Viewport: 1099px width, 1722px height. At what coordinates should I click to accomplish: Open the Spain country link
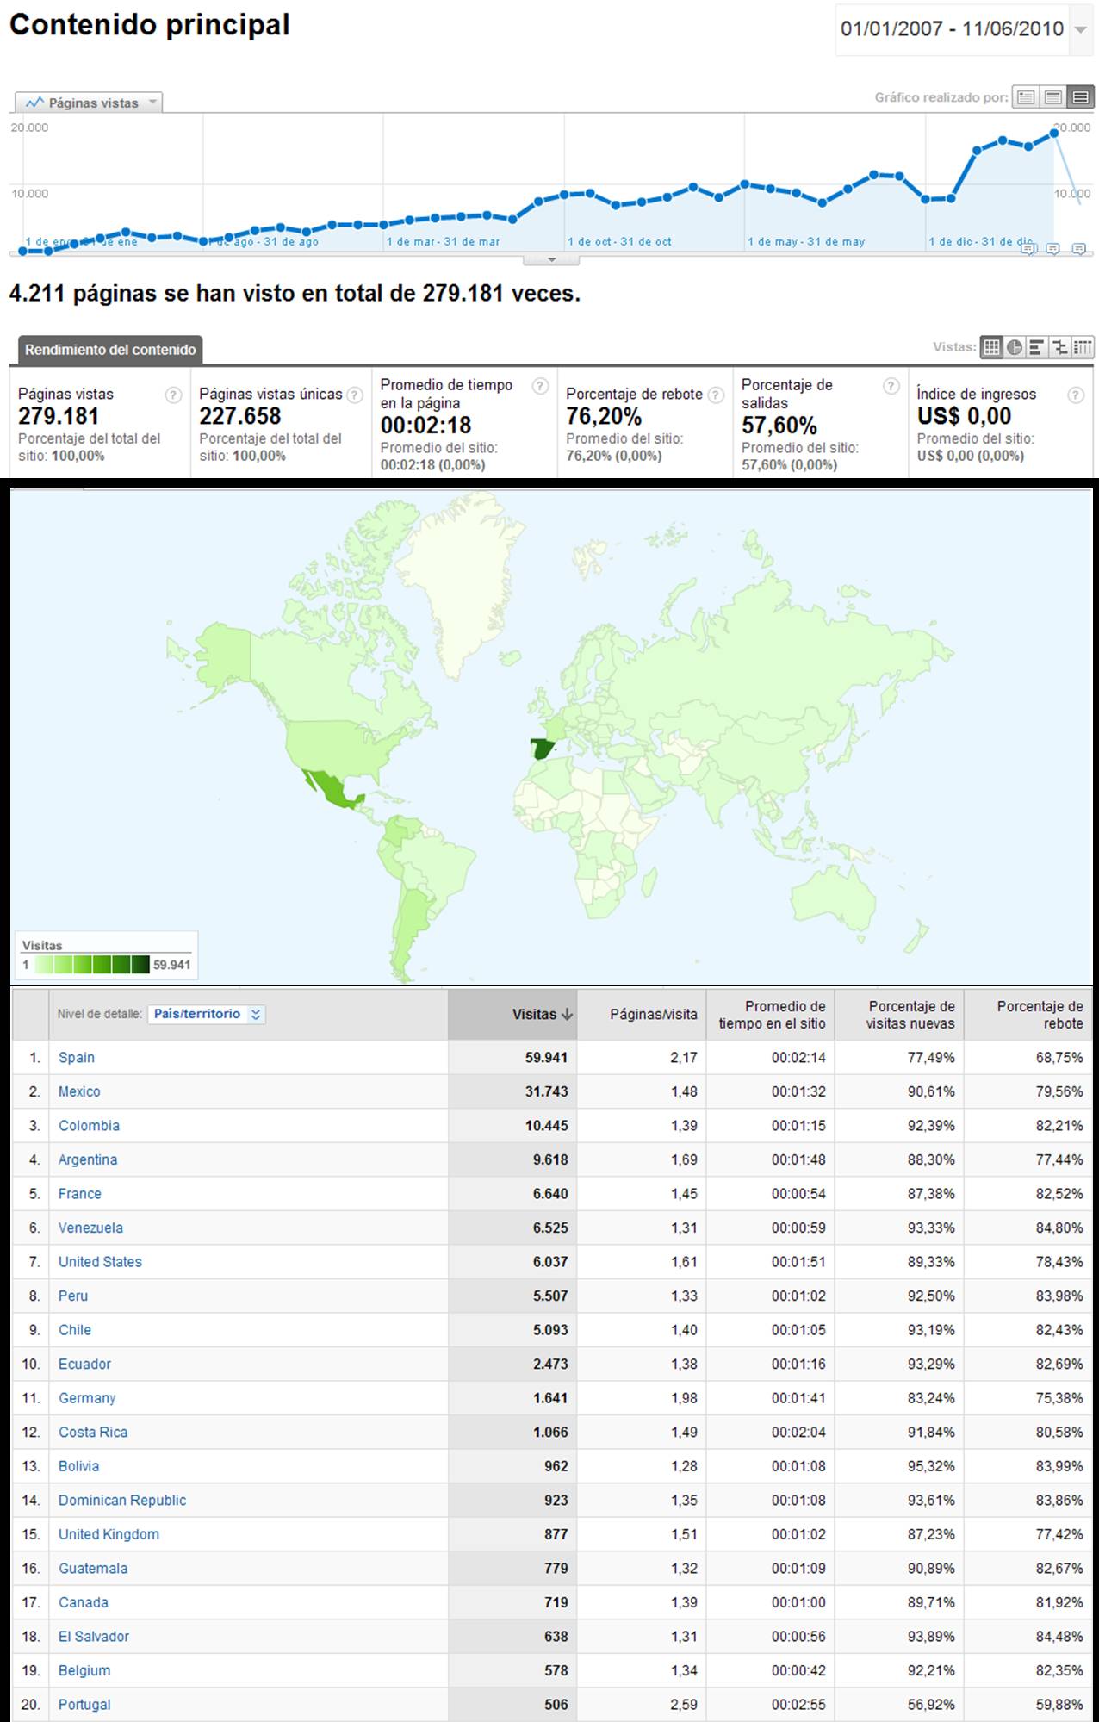click(x=77, y=1057)
